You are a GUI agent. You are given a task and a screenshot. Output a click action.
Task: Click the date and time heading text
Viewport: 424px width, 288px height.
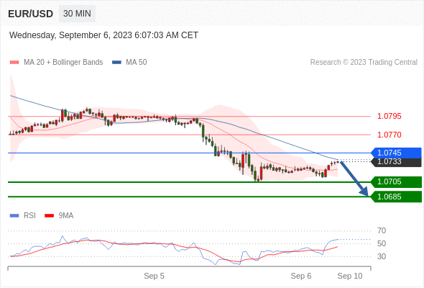click(103, 35)
